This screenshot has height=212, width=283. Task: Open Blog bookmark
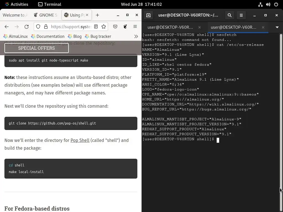(x=75, y=36)
